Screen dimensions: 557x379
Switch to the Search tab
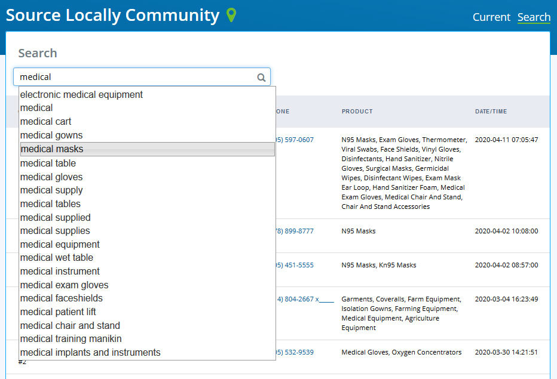pyautogui.click(x=534, y=17)
